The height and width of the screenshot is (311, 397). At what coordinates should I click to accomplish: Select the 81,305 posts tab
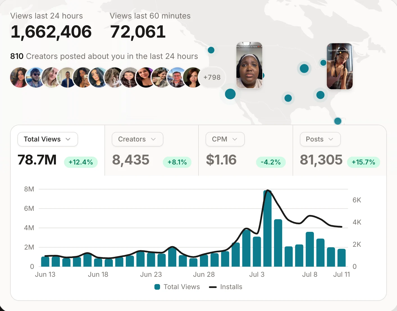(x=340, y=150)
